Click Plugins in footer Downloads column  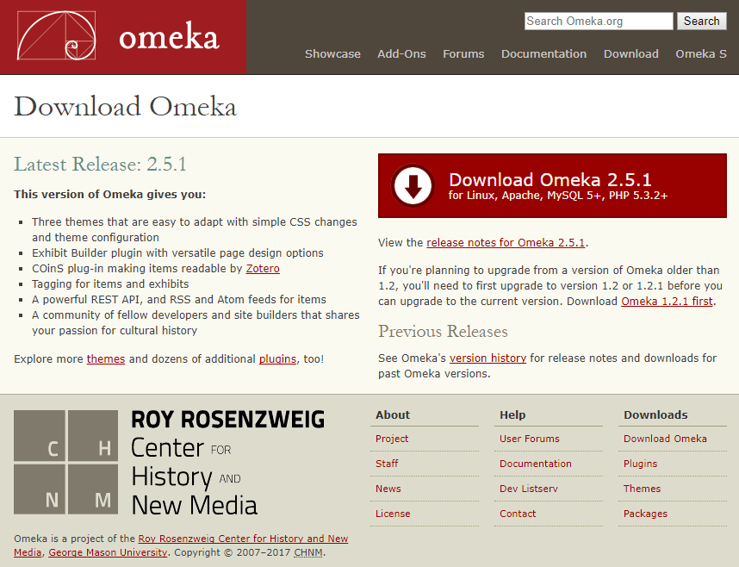[x=640, y=464]
